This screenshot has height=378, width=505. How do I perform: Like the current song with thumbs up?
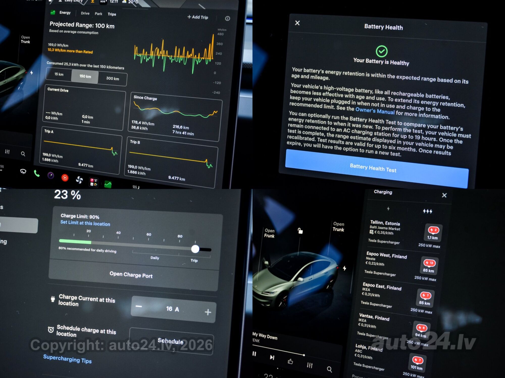pyautogui.click(x=290, y=361)
